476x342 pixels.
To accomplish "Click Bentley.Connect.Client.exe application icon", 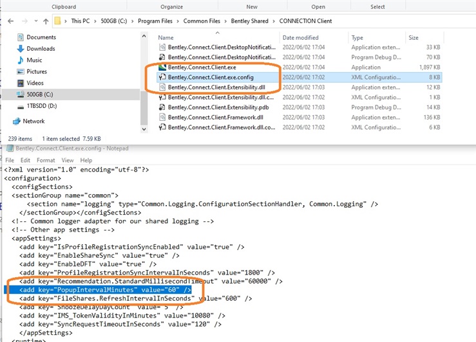I will point(162,67).
